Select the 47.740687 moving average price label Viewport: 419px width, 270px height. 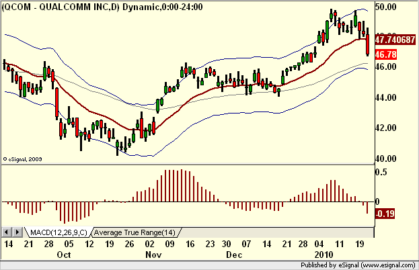coord(395,40)
